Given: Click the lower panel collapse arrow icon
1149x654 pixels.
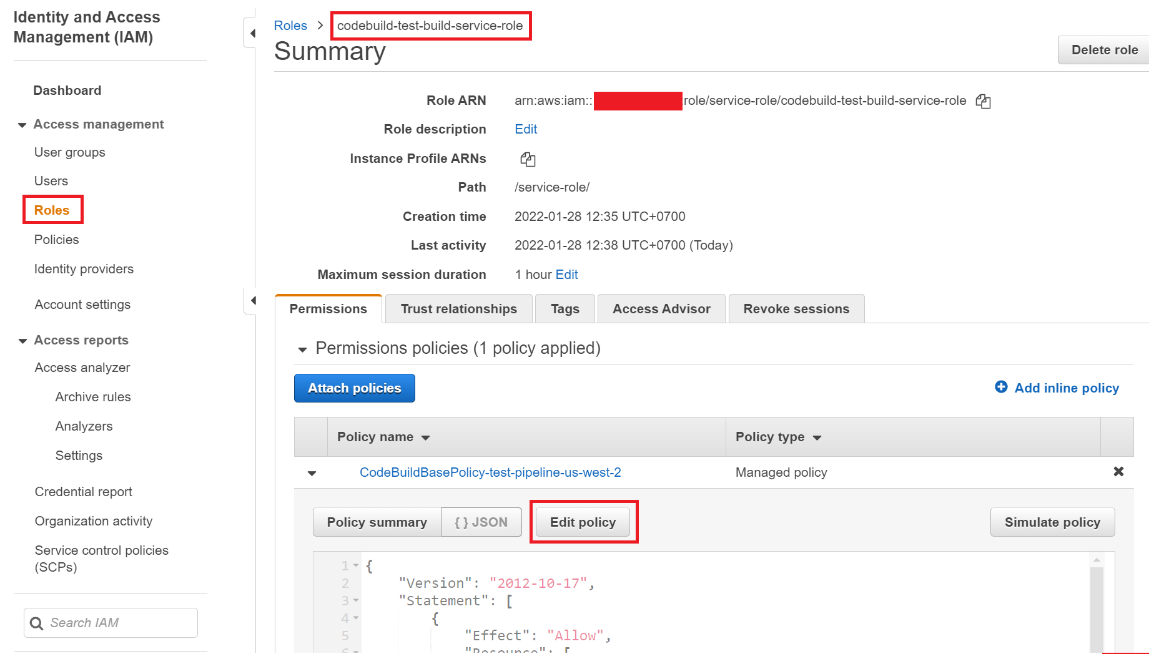Looking at the screenshot, I should point(253,300).
